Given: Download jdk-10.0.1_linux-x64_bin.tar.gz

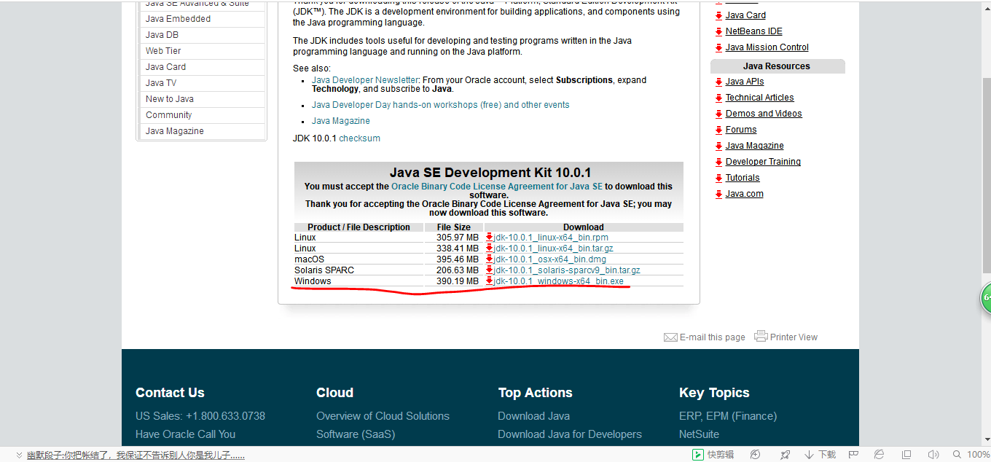Looking at the screenshot, I should pos(554,248).
